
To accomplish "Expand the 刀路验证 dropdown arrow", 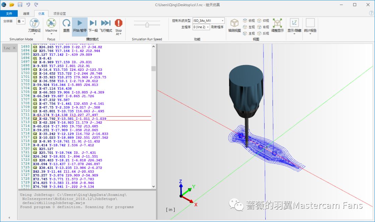I will [x=34, y=34].
